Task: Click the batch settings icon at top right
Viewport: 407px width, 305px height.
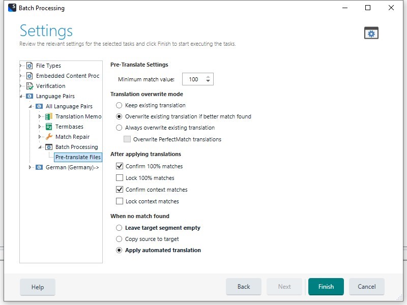Action: click(371, 33)
